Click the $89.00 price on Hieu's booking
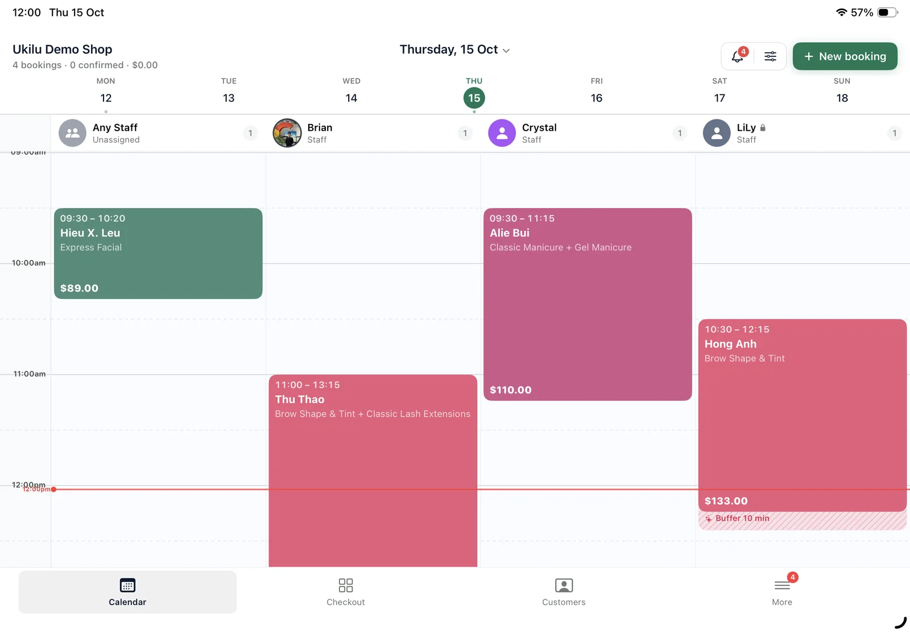The height and width of the screenshot is (632, 910). (x=80, y=288)
